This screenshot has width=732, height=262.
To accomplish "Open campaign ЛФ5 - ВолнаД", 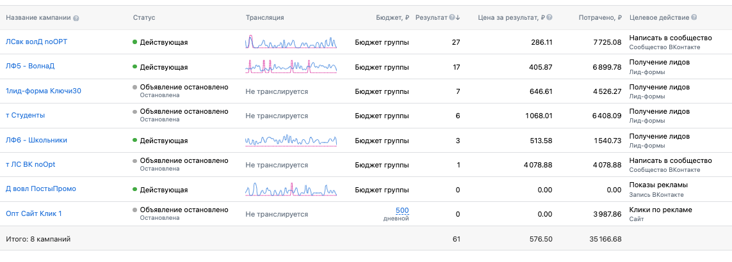I will [x=30, y=66].
